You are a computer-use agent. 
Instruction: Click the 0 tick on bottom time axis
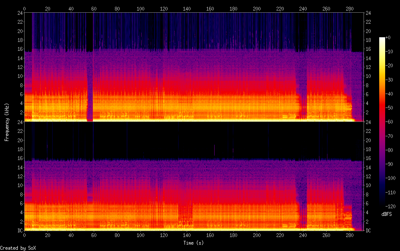click(24, 235)
